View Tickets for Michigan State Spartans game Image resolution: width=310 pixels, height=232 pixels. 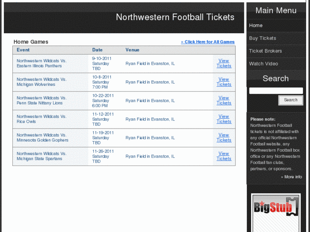tap(224, 156)
